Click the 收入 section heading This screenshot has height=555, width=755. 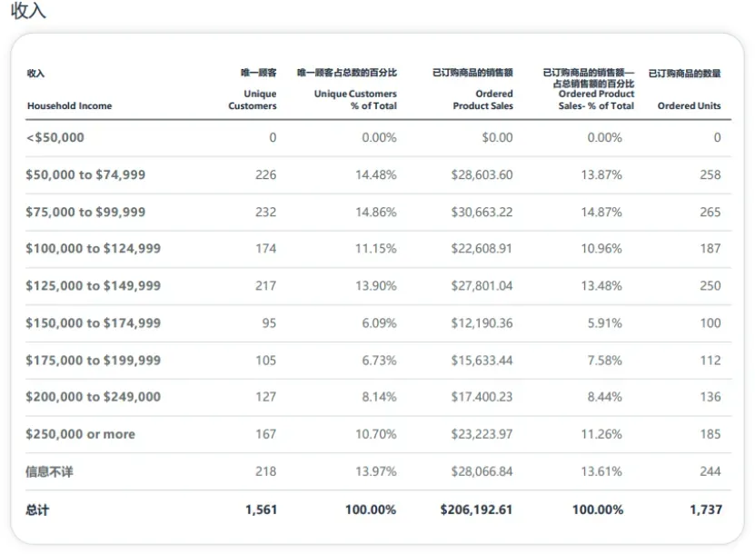[28, 10]
